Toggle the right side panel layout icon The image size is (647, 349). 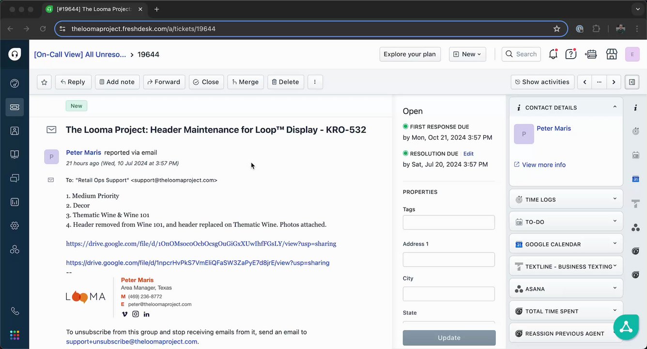[632, 82]
